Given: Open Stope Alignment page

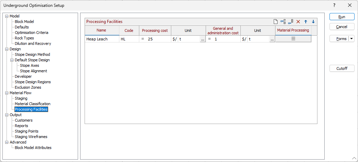Looking at the screenshot, I should (x=34, y=71).
